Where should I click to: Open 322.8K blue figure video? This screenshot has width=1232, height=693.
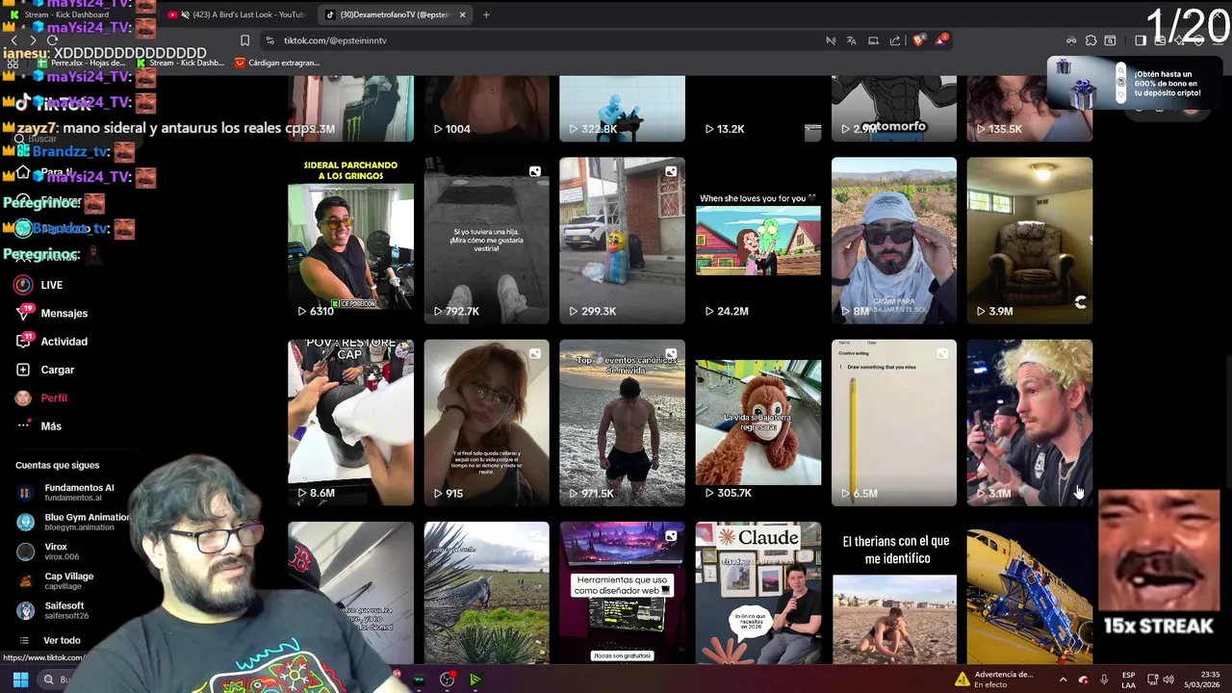pos(622,109)
